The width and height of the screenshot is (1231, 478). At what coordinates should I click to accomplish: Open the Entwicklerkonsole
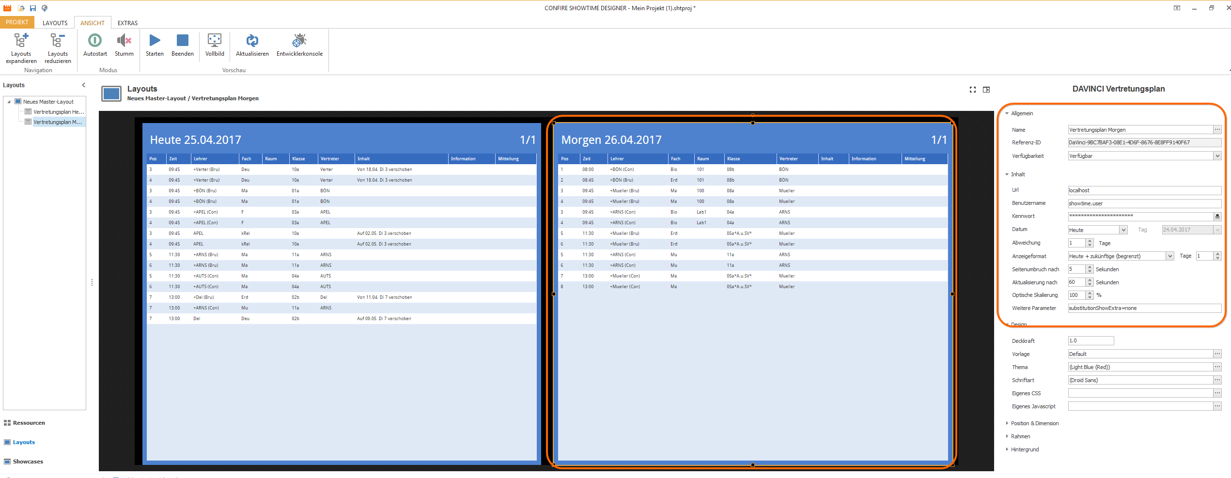pos(299,45)
